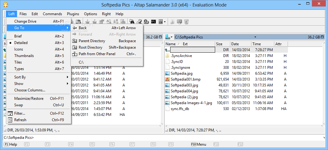Click the F1 Help function key button
The height and width of the screenshot is (150, 328).
point(11,144)
